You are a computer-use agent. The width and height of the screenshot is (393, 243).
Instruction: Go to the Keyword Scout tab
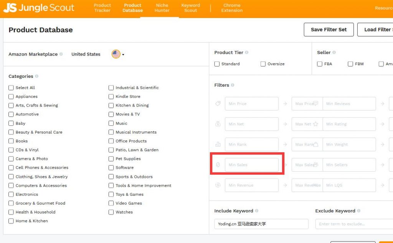point(191,8)
